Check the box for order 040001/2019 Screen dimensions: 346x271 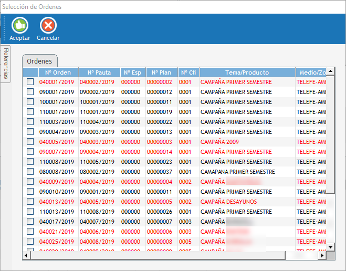pos(30,82)
